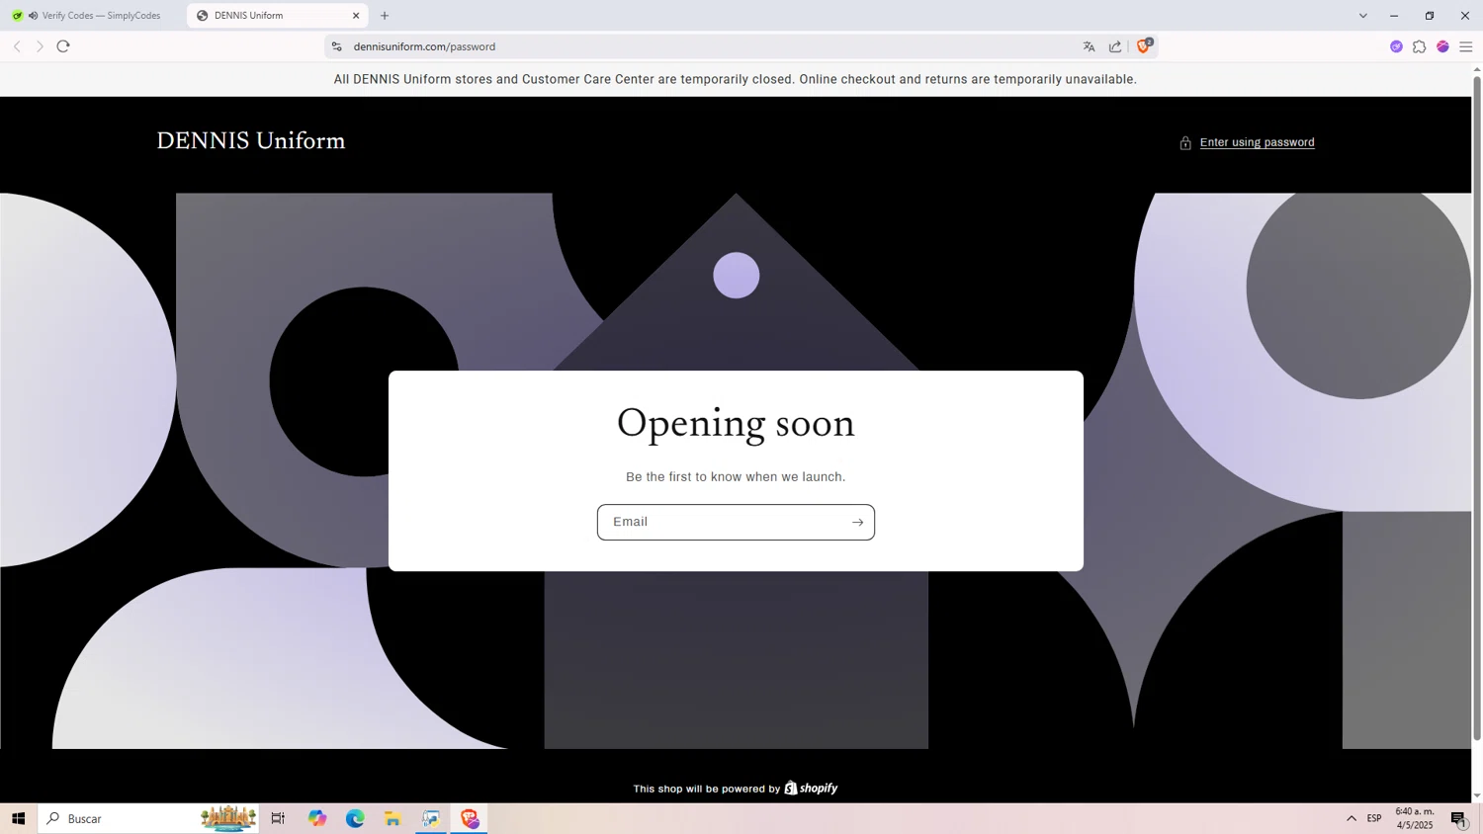The image size is (1483, 834).
Task: Click the purple circular extension icon
Action: tap(1396, 46)
